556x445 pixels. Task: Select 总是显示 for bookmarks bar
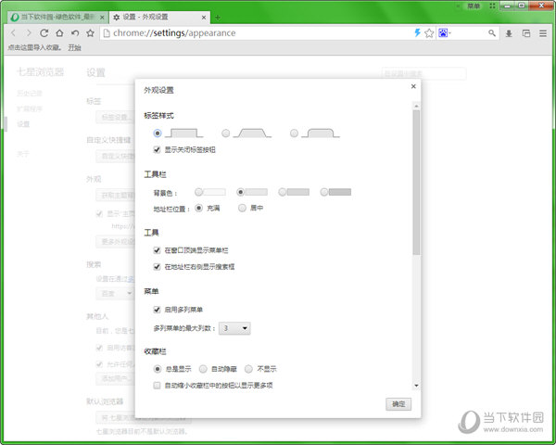(x=158, y=369)
